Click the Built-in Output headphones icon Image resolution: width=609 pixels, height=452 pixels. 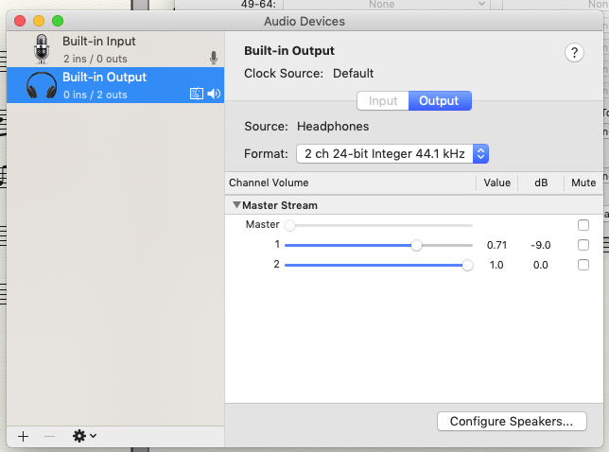[41, 85]
